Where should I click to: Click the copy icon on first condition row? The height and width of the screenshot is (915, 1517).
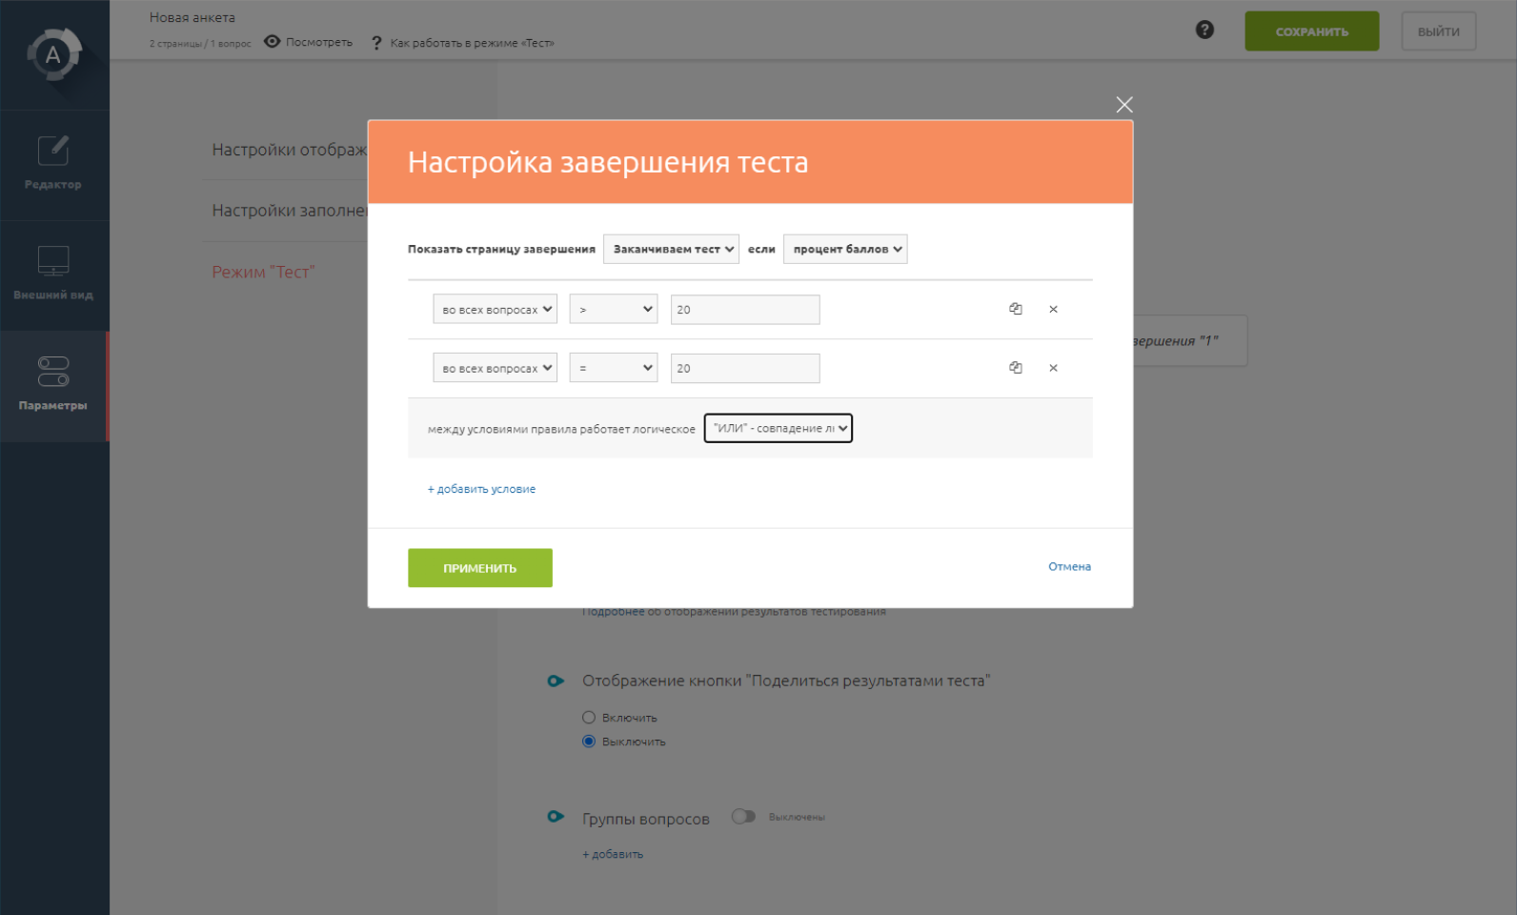pyautogui.click(x=1015, y=309)
